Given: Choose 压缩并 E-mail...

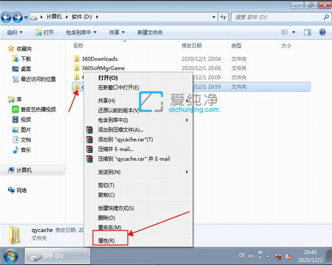Looking at the screenshot, I should pyautogui.click(x=139, y=149).
